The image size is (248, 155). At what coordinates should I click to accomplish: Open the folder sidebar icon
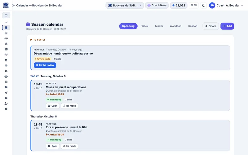pyautogui.click(x=6, y=87)
